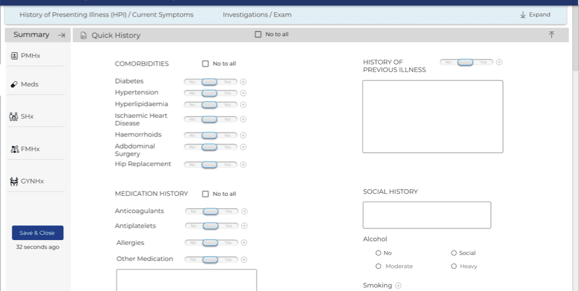Open the Meds pill icon section
Image resolution: width=579 pixels, height=291 pixels.
click(15, 84)
